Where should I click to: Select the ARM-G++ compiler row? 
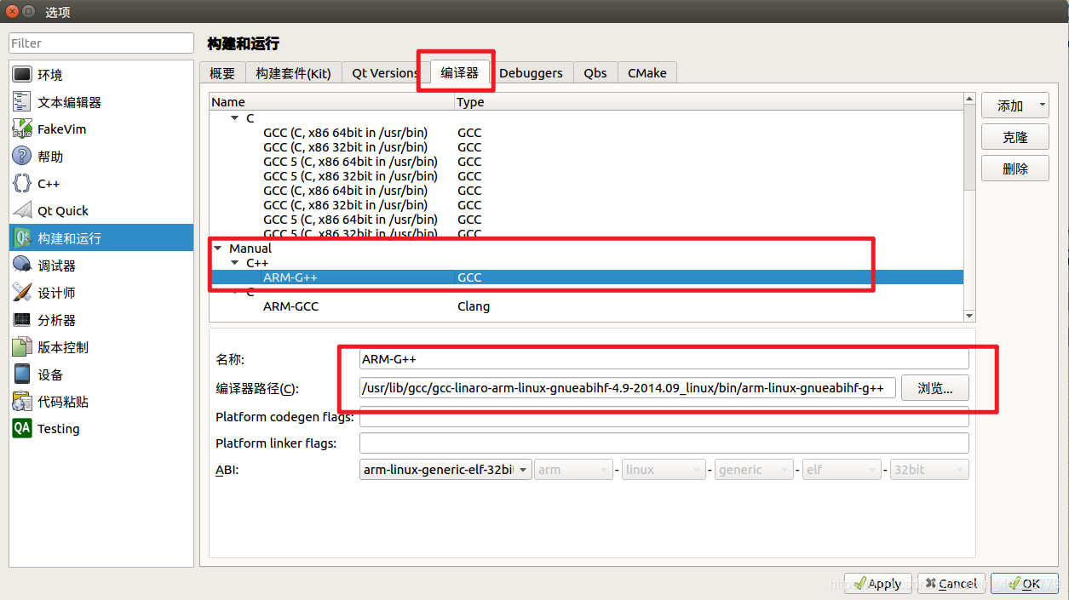point(586,277)
